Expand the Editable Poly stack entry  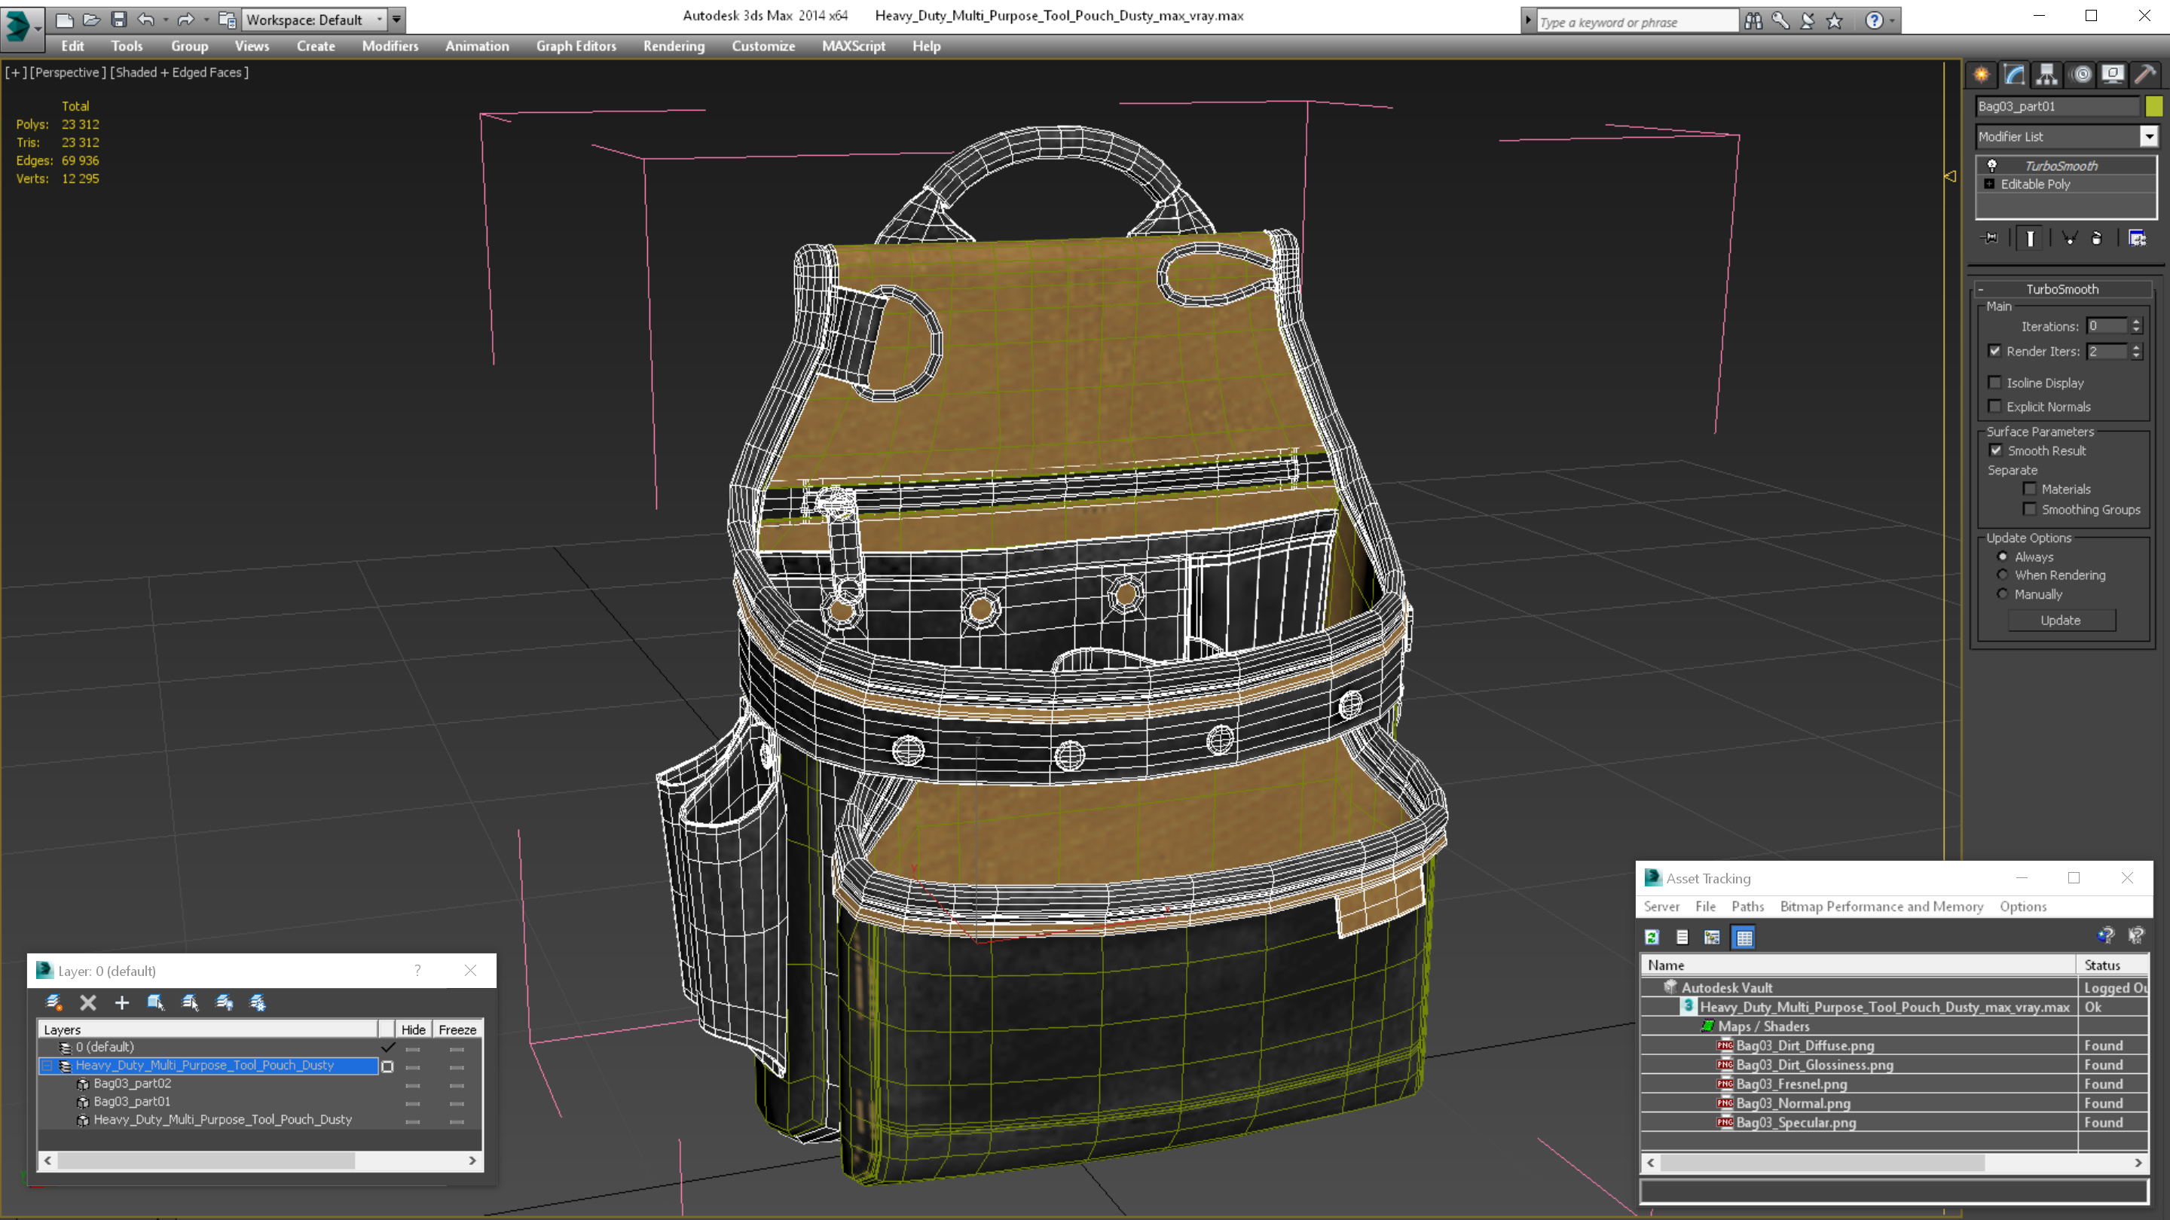click(1990, 184)
